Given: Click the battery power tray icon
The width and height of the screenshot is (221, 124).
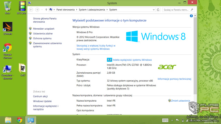Looking at the screenshot, I should [183, 120].
